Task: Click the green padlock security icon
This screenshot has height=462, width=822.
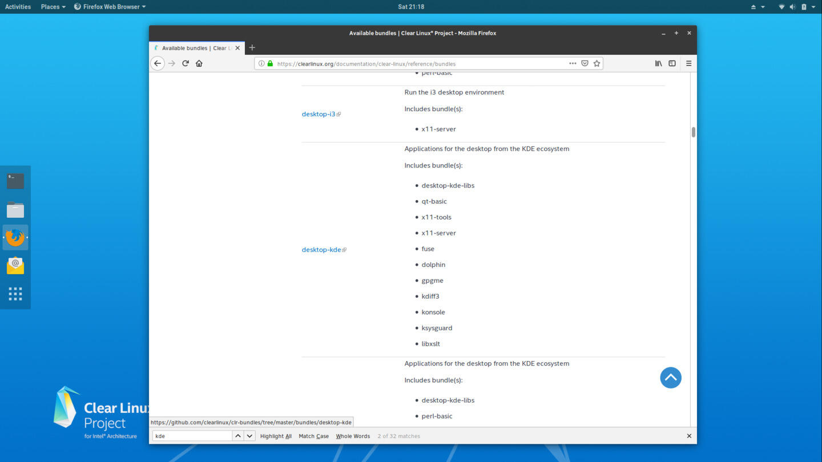Action: (270, 63)
